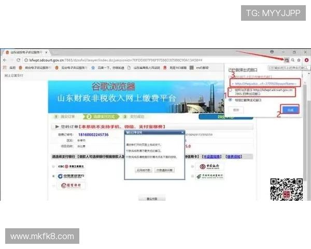The height and width of the screenshot is (249, 311).
Task: Click the blue Done button in popup bubble
Action: point(290,110)
